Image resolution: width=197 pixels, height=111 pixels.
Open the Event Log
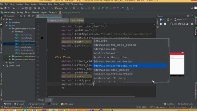(x=169, y=104)
